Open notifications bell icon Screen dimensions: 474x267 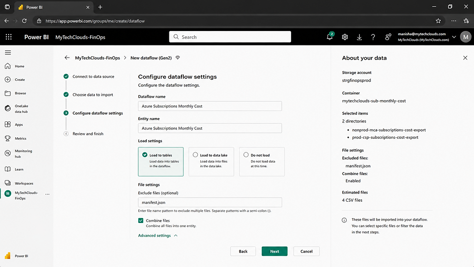tap(330, 37)
